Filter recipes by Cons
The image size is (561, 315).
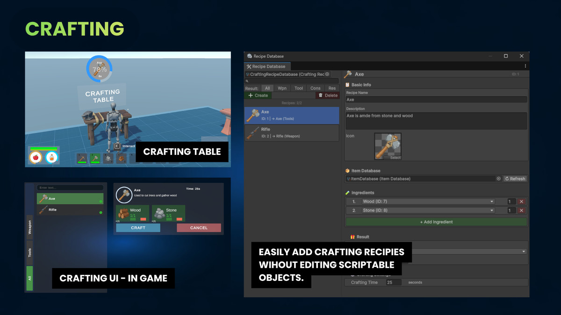point(316,88)
